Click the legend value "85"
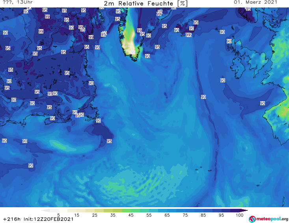The width and height of the screenshot is (289, 223). pos(203,215)
